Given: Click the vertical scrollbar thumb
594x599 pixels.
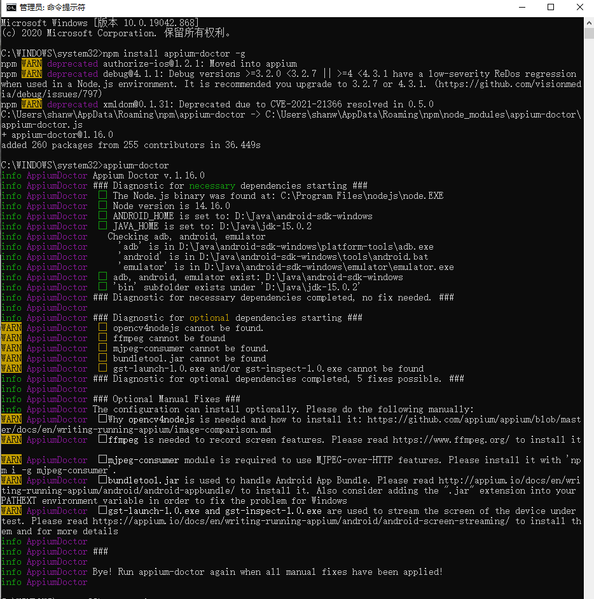Looking at the screenshot, I should pyautogui.click(x=589, y=34).
